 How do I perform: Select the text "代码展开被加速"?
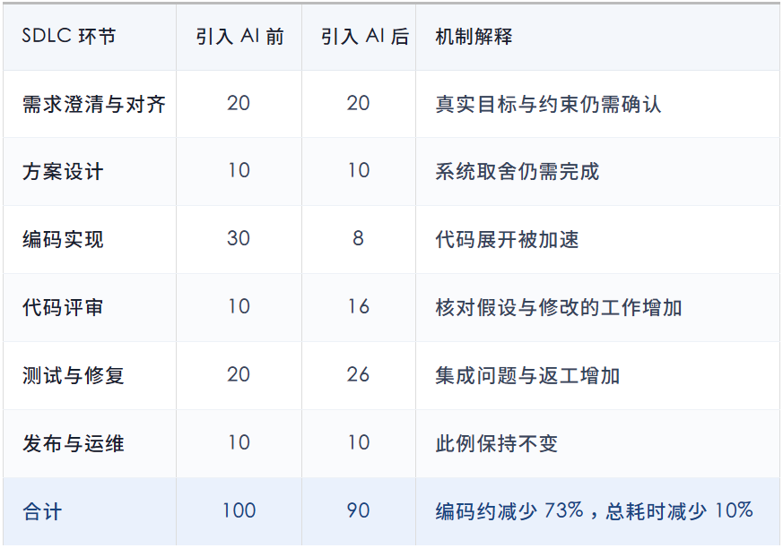pos(508,239)
